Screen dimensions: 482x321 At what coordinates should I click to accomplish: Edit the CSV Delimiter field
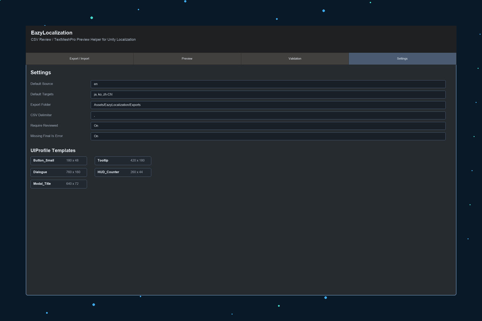pos(268,116)
